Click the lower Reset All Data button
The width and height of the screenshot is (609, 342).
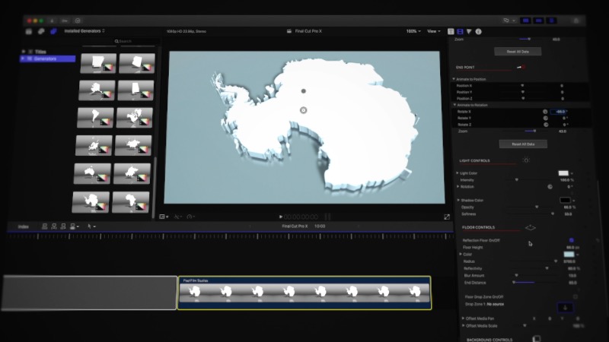pos(523,144)
